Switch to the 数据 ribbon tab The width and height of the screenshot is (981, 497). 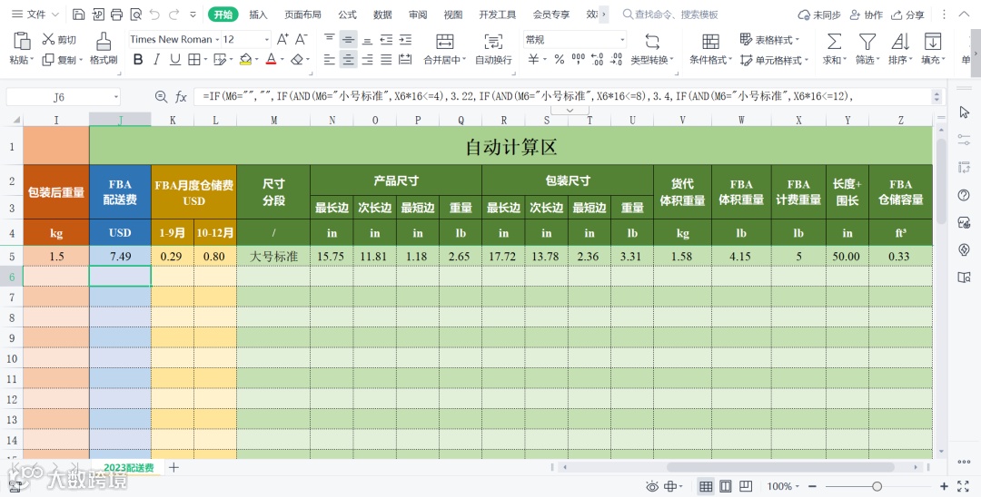pos(382,15)
